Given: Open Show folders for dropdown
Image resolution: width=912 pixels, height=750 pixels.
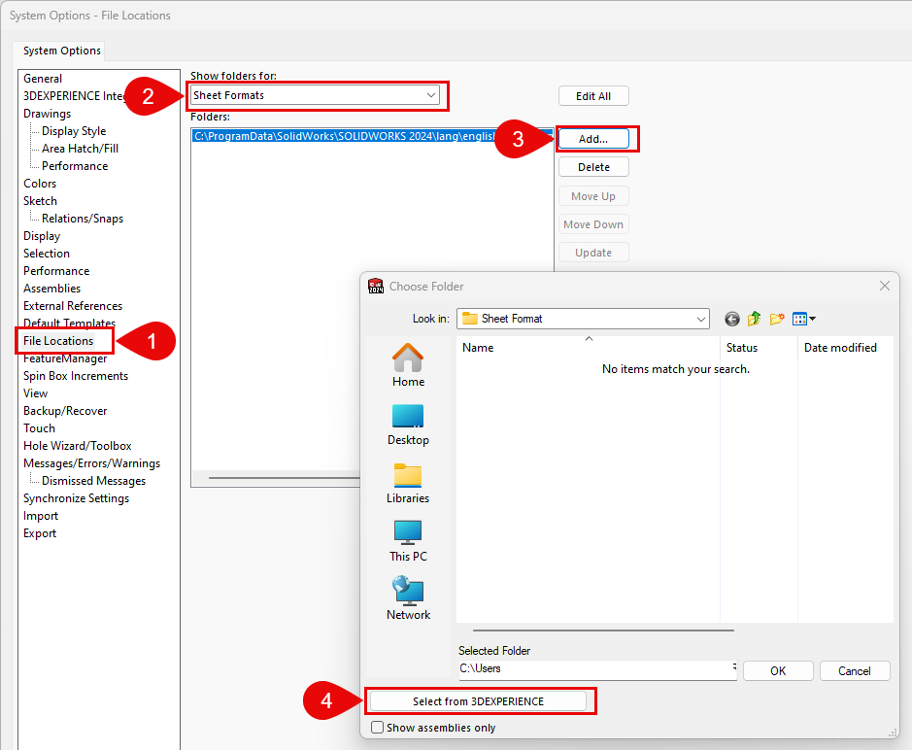Looking at the screenshot, I should [x=315, y=95].
